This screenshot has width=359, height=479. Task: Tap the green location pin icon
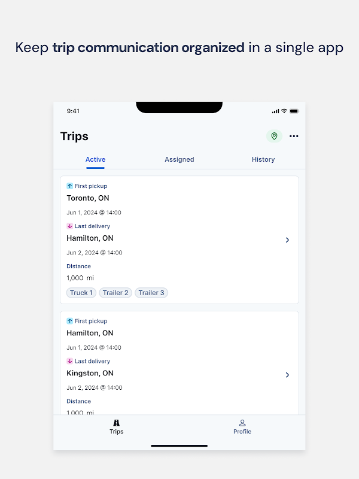(274, 136)
